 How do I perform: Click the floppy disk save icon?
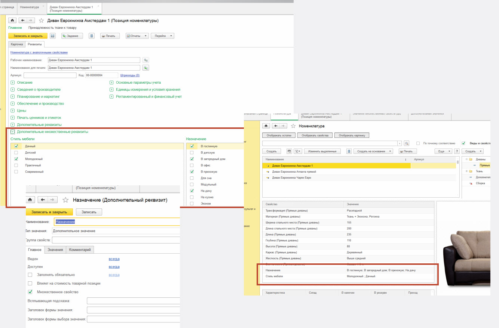(53, 36)
